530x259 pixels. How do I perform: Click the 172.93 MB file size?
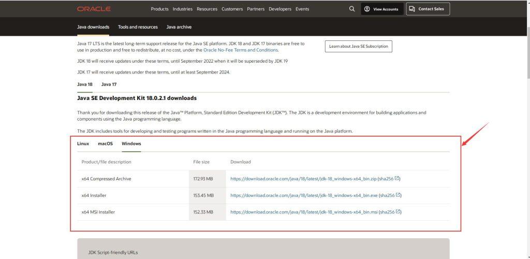[203, 179]
